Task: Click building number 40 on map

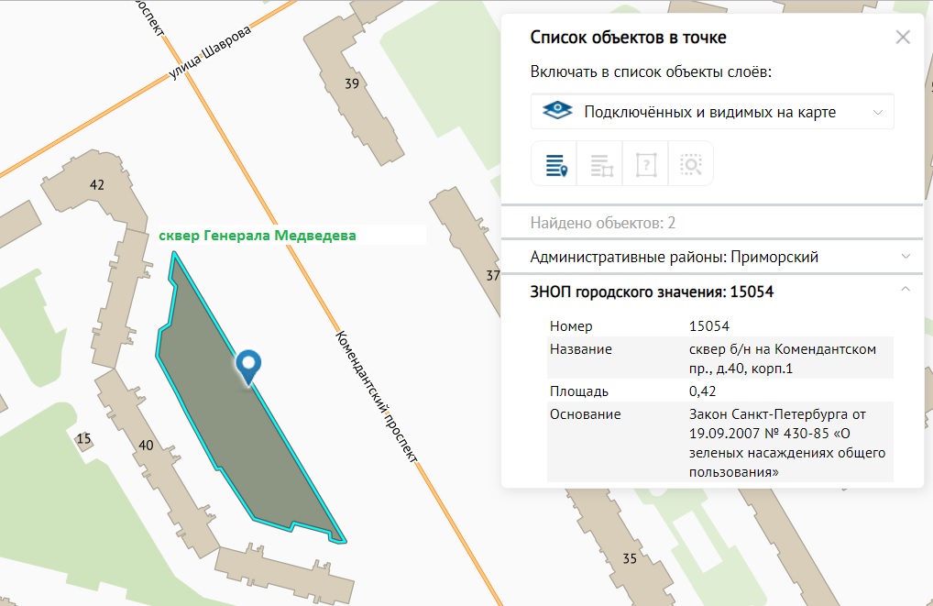Action: click(x=145, y=446)
